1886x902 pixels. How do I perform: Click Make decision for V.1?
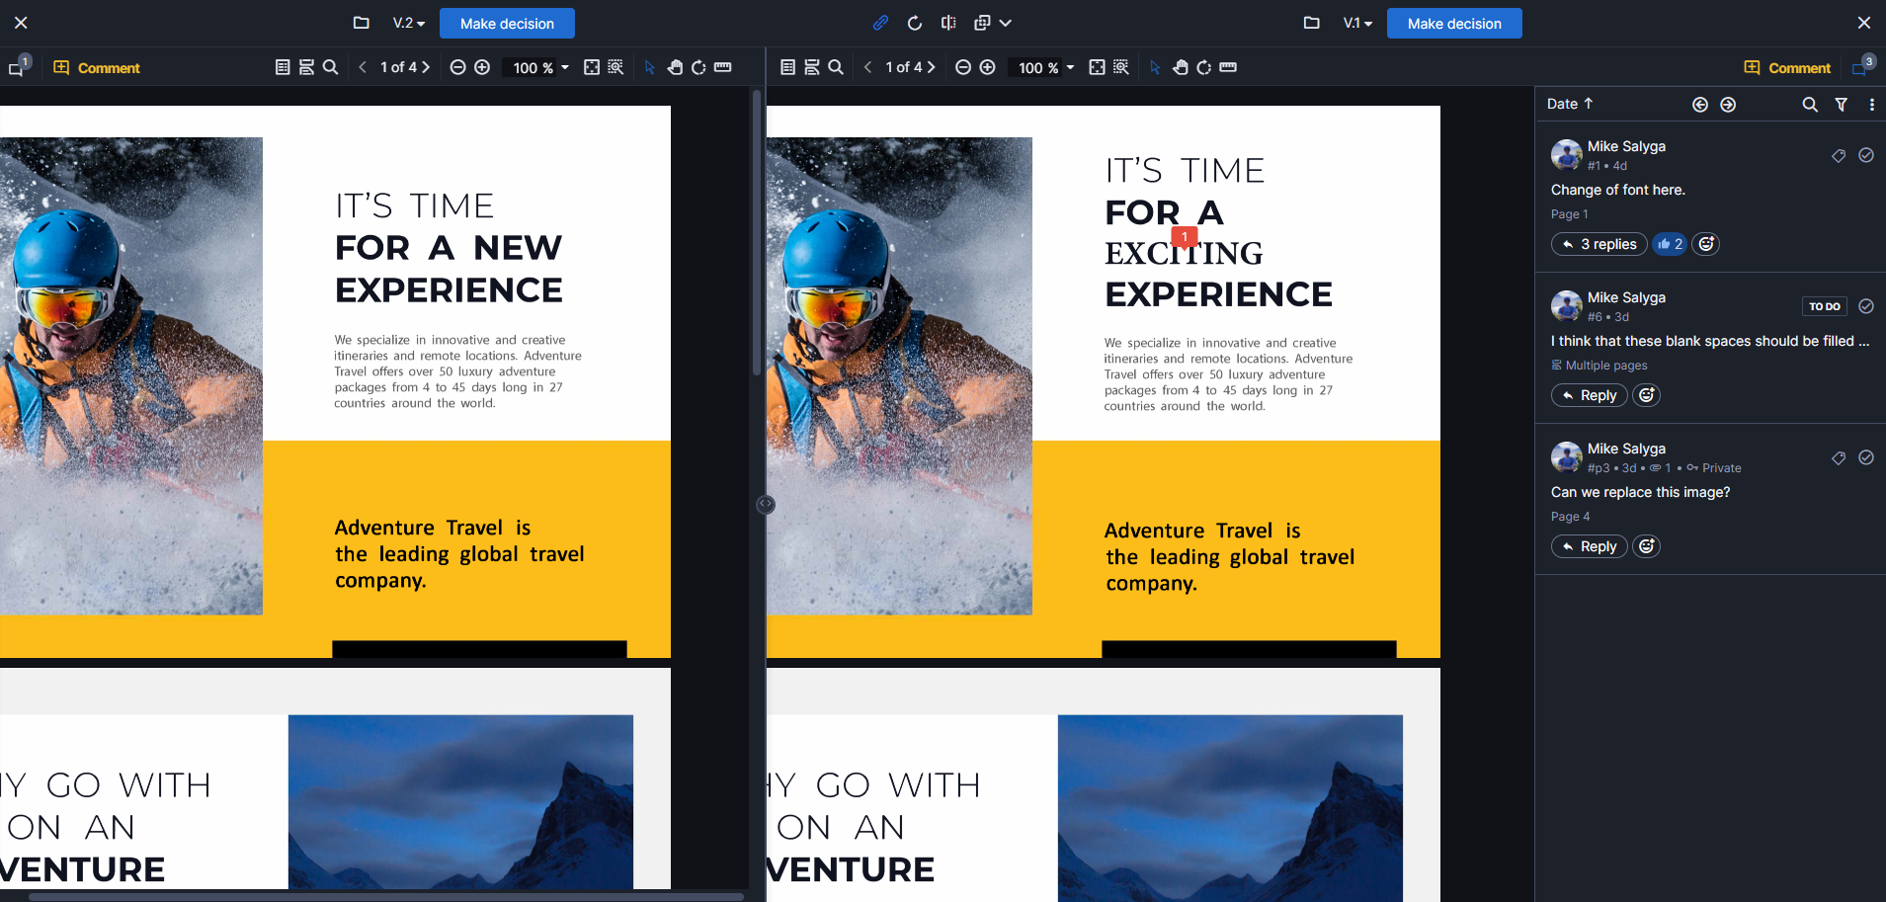pyautogui.click(x=1454, y=23)
